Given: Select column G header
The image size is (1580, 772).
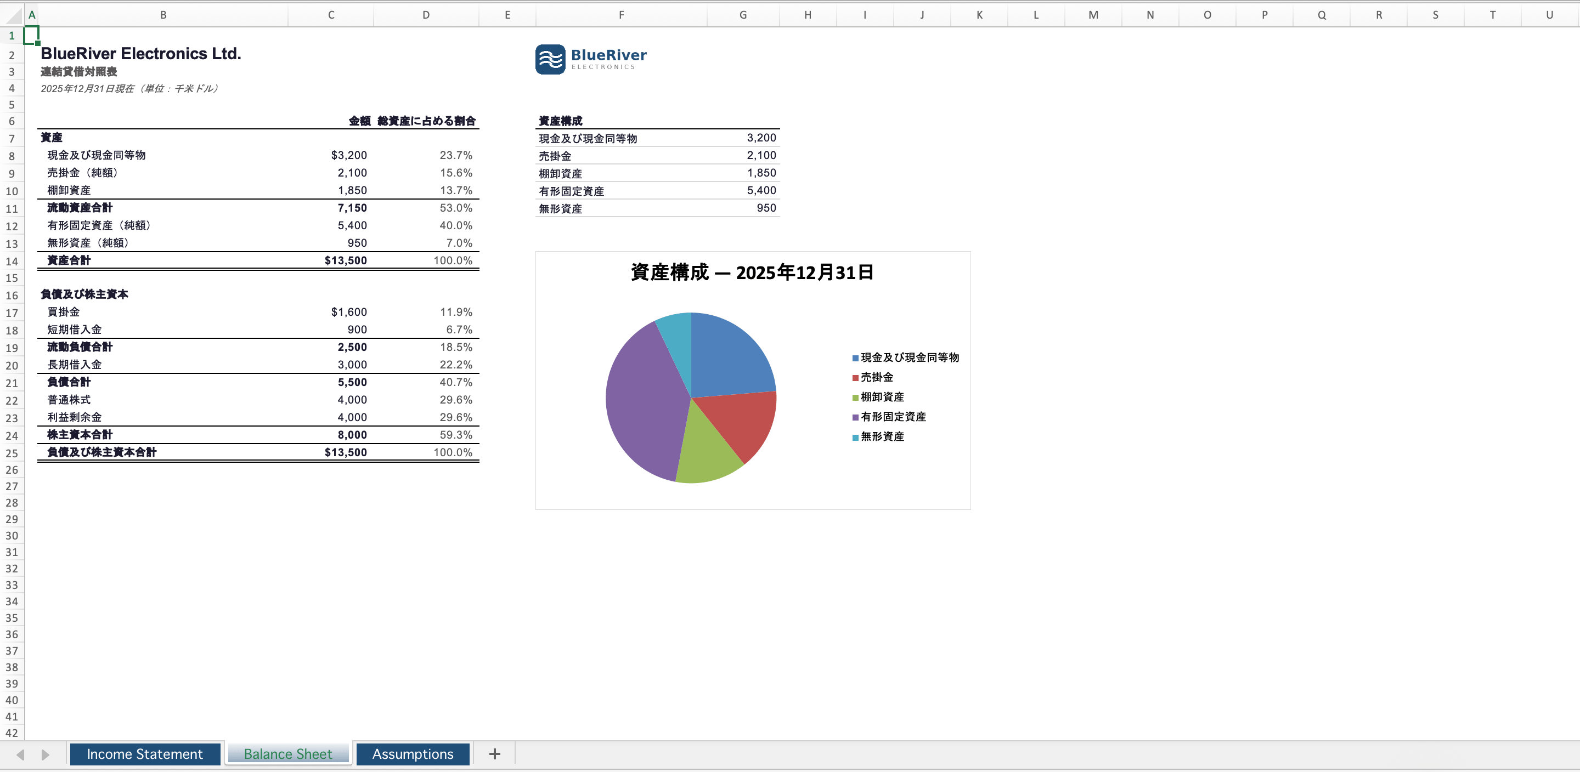Looking at the screenshot, I should 743,15.
